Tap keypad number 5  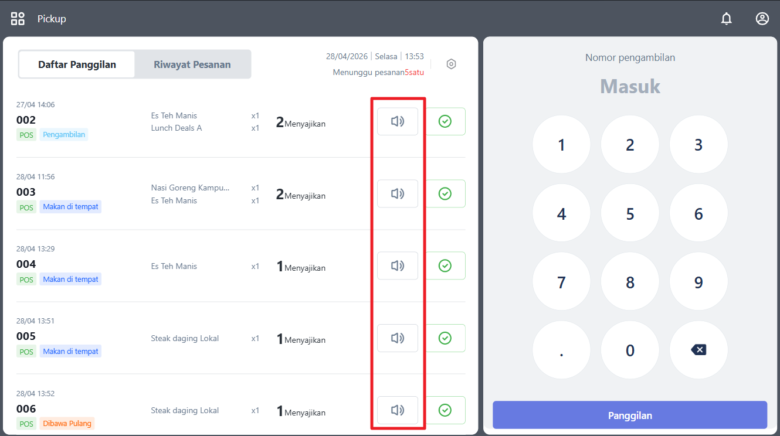[630, 213]
